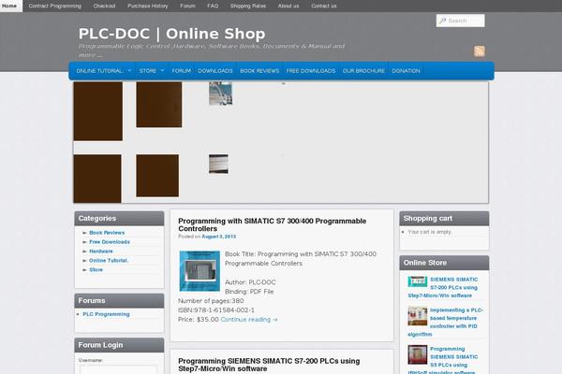Click the first brown slider tile in top row
This screenshot has width=562, height=374.
[98, 111]
